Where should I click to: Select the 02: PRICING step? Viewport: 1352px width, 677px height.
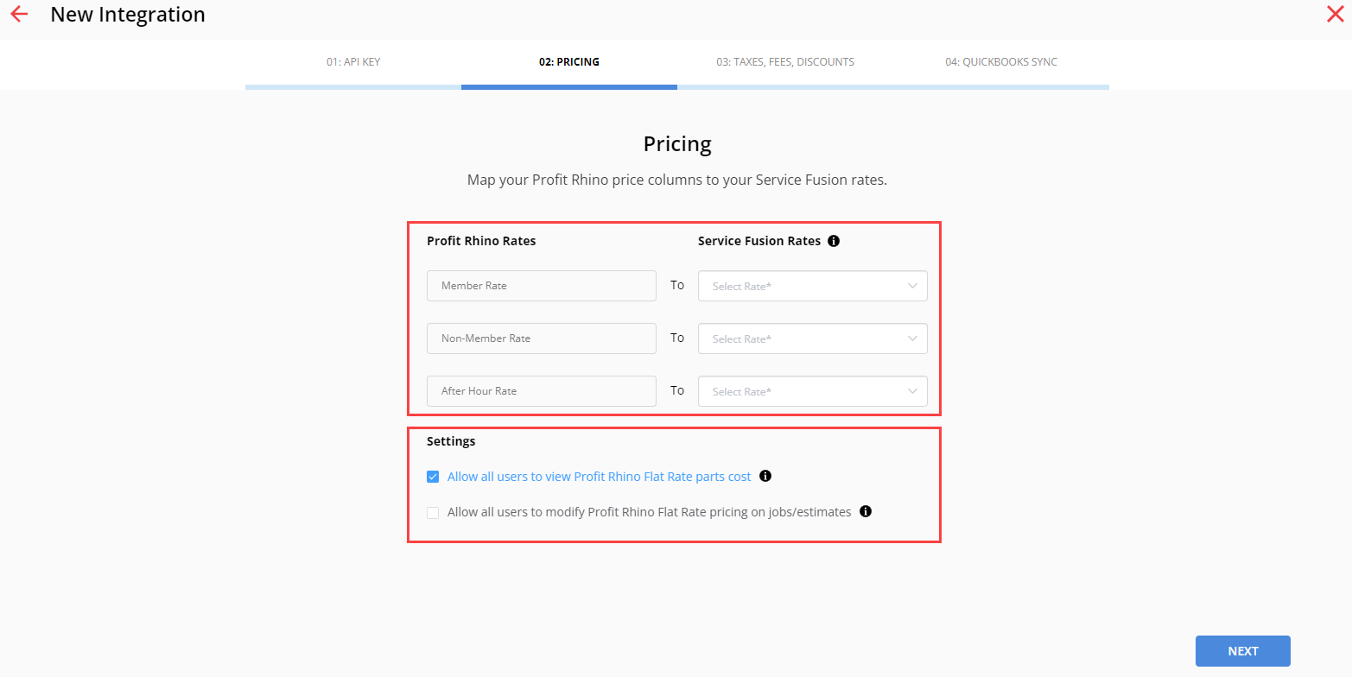[x=569, y=62]
